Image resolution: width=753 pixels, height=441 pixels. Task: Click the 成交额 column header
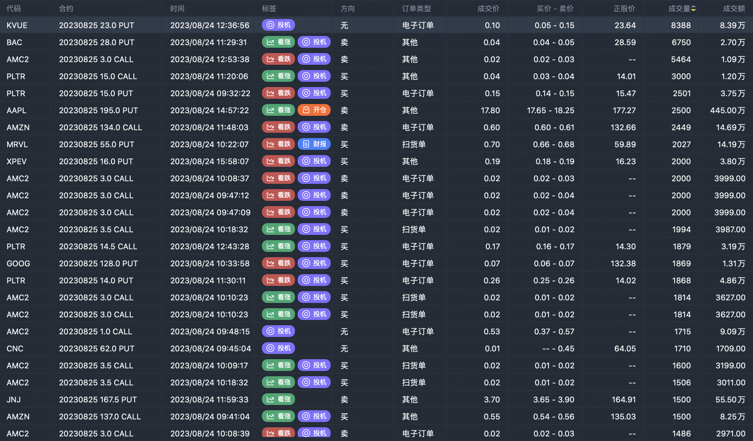tap(734, 9)
